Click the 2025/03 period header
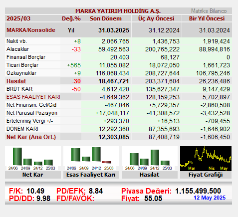 [18, 18]
